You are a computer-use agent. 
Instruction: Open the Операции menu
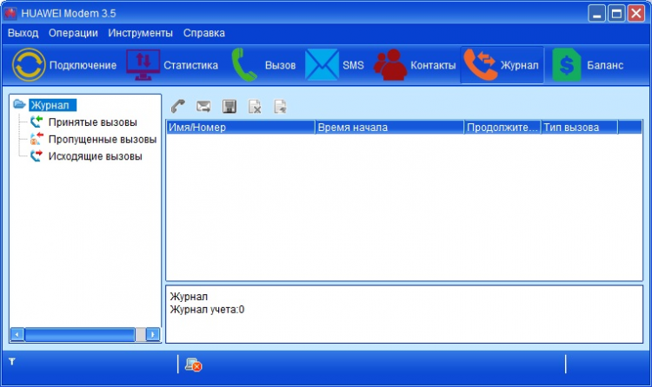click(x=73, y=33)
